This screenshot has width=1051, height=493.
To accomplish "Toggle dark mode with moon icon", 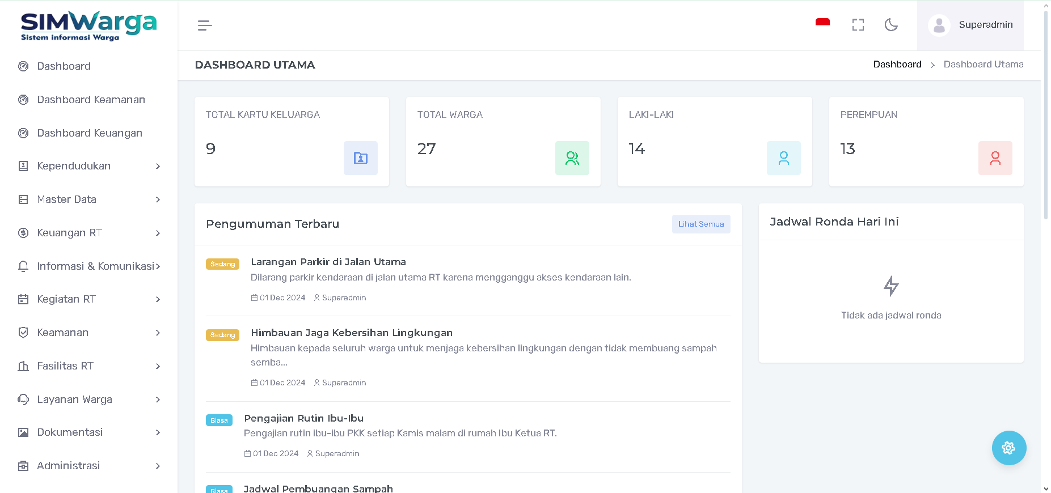I will (x=891, y=25).
